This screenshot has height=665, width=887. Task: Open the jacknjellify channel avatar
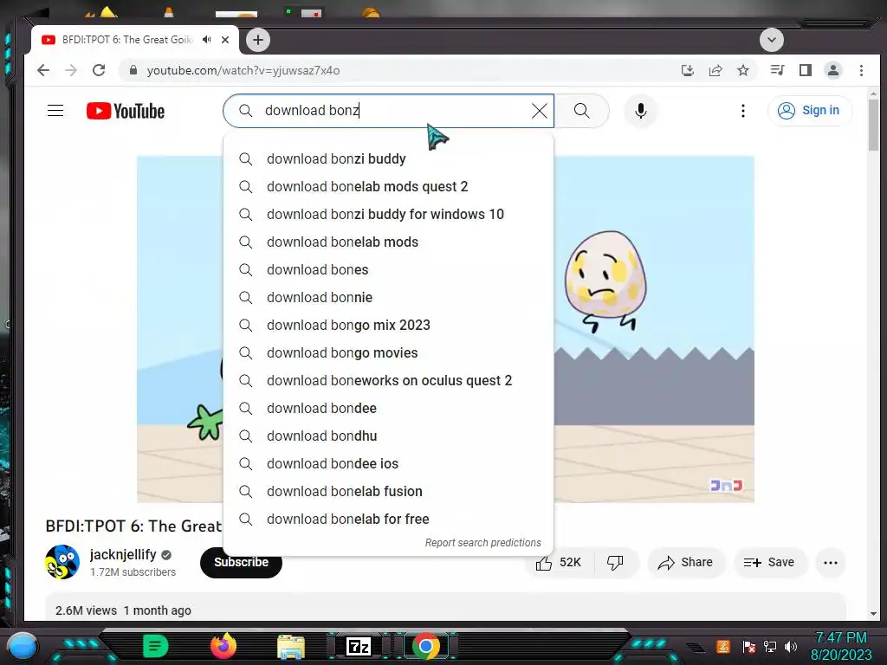click(x=62, y=562)
